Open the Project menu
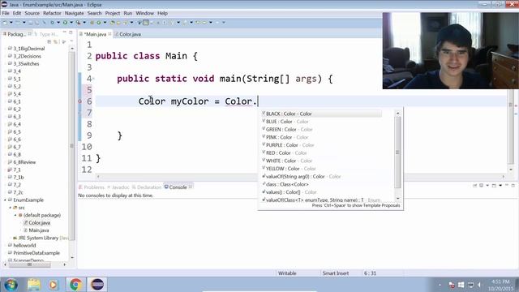Screen dimensions: 519x292 pos(113,13)
